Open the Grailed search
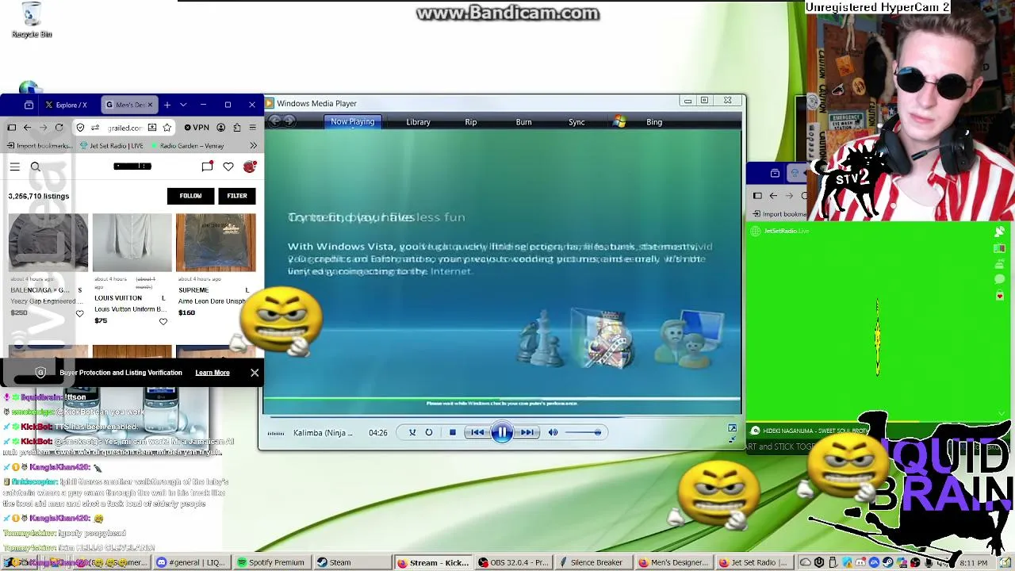1015x571 pixels. click(x=35, y=167)
